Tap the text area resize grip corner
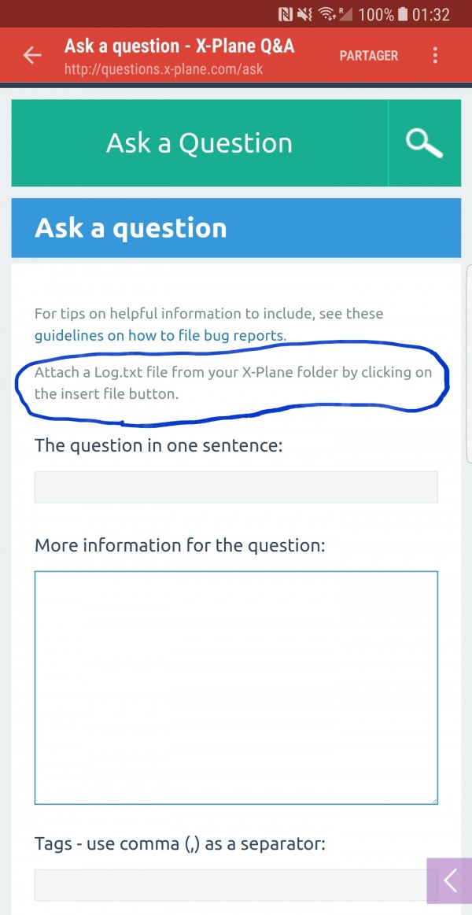The height and width of the screenshot is (915, 472). (x=433, y=800)
